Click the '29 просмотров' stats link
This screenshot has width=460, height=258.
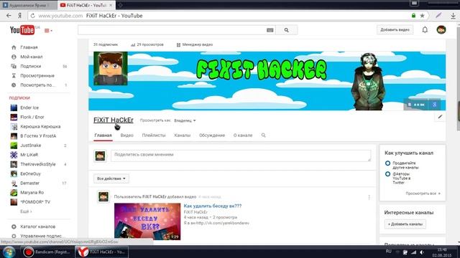[x=147, y=44]
